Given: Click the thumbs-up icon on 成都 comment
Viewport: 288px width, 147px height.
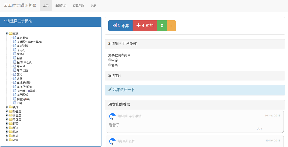Looking at the screenshot, I should (259, 129).
